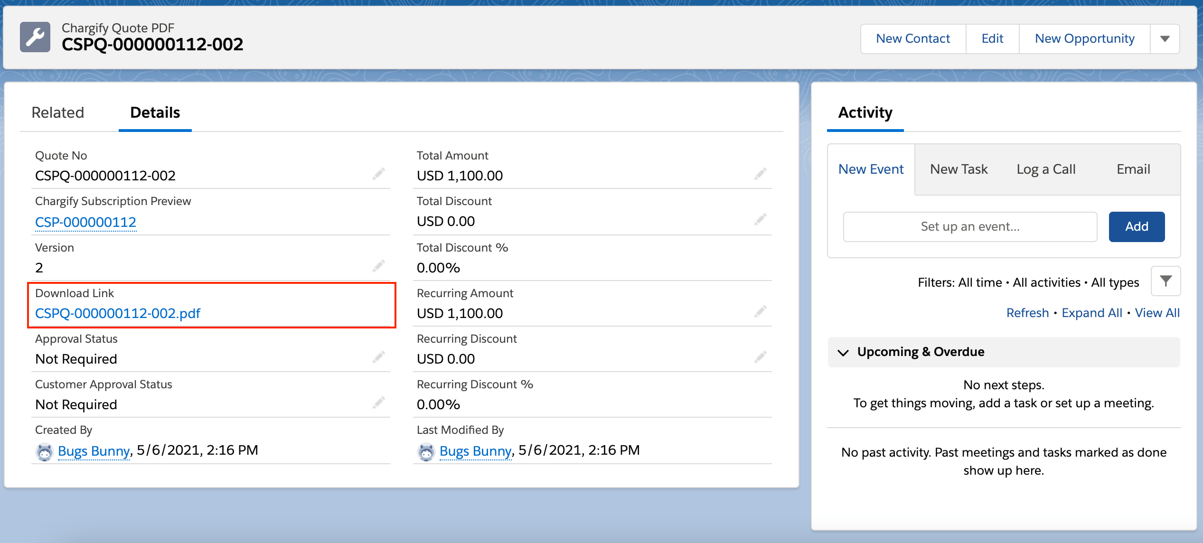Click the wrench record icon in header

pyautogui.click(x=35, y=37)
